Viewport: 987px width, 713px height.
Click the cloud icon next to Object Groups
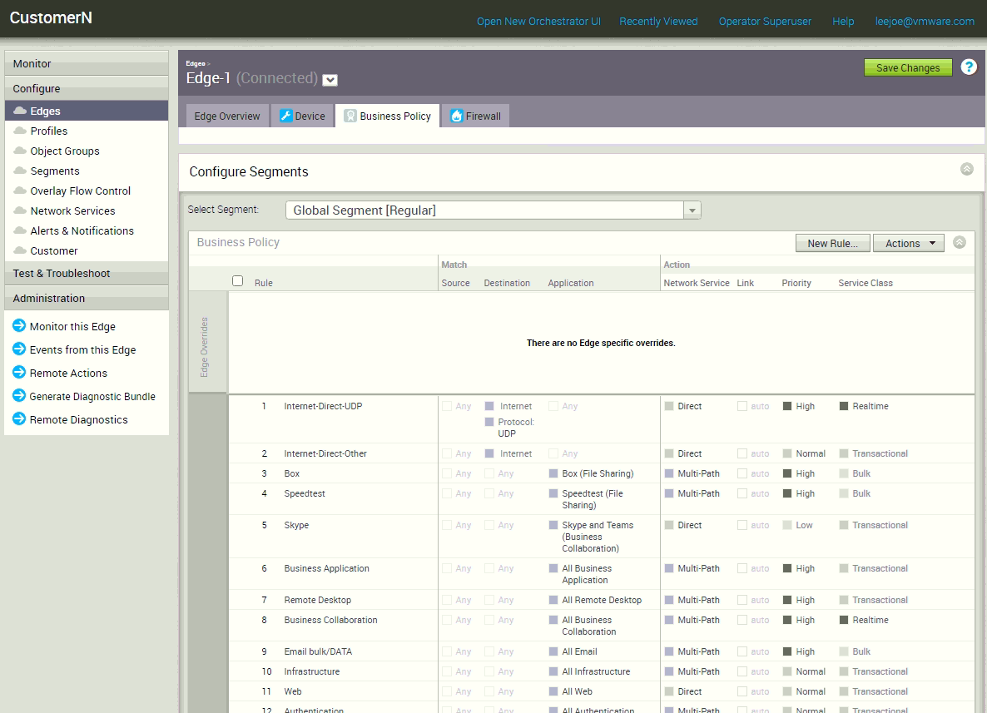tap(20, 151)
